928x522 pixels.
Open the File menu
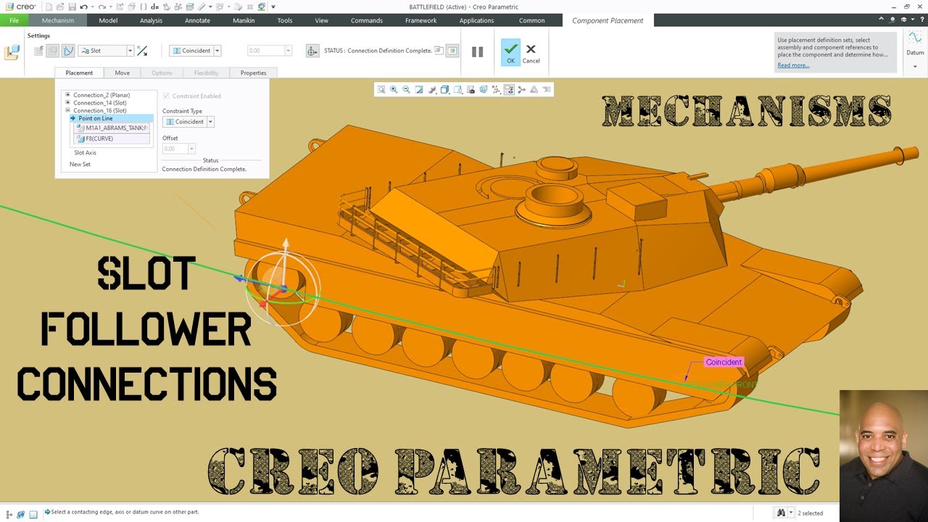tap(14, 20)
